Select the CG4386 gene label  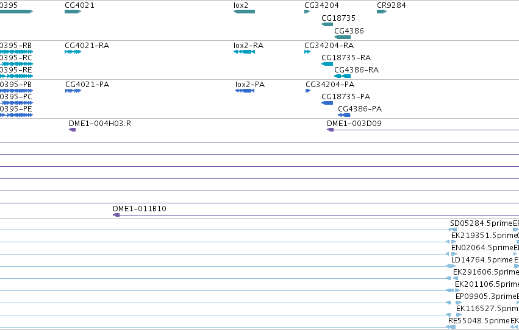(x=349, y=30)
